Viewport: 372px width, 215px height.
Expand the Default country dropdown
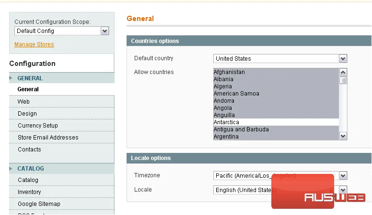[x=280, y=59]
